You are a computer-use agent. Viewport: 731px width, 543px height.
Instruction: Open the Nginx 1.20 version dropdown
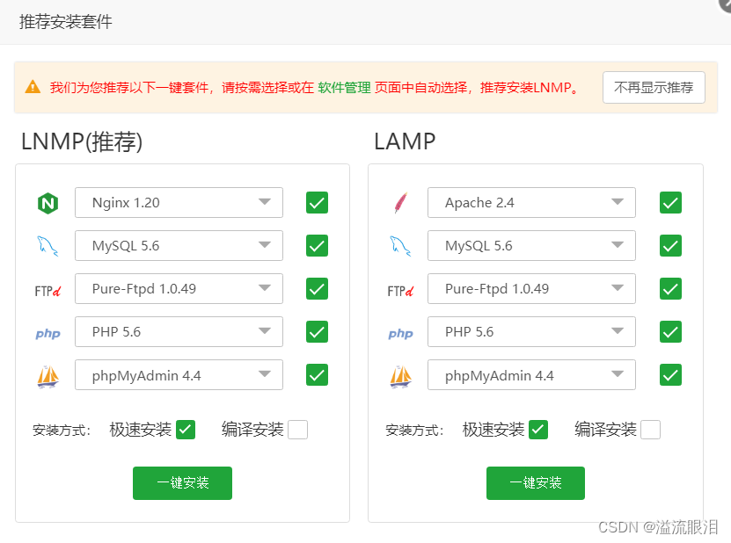(x=179, y=203)
